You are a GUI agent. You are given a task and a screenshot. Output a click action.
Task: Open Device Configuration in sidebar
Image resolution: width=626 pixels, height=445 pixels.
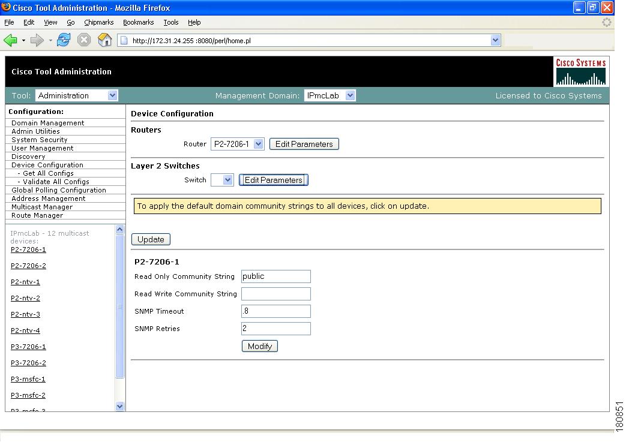pyautogui.click(x=47, y=165)
